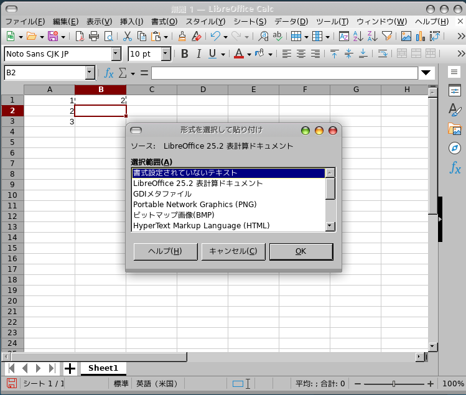This screenshot has height=395, width=466.
Task: Select GDIメタファイル in format list
Action: (228, 194)
